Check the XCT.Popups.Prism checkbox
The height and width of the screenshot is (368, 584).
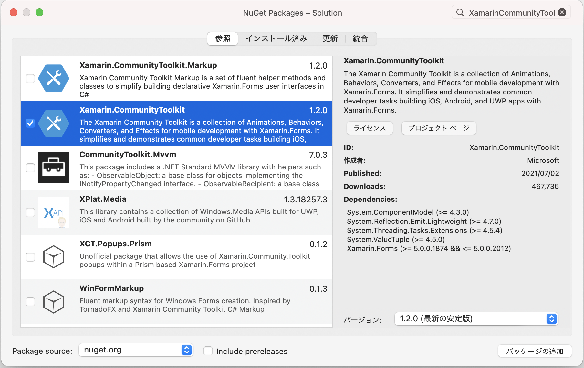30,257
